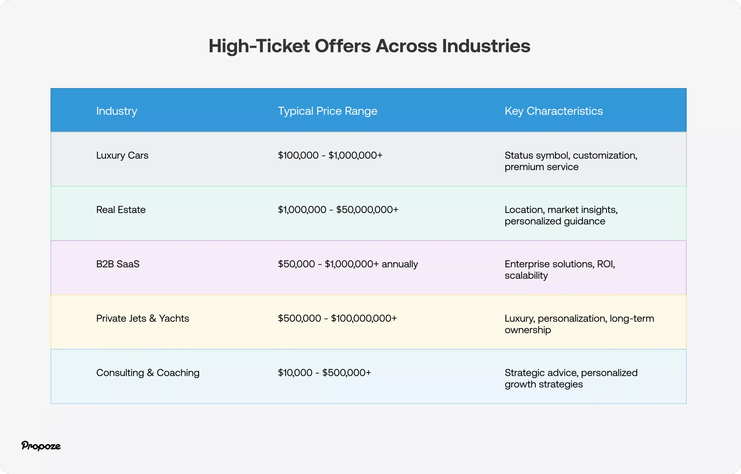Screen dimensions: 741x474
Task: Click the Propoze logo
Action: tap(41, 445)
